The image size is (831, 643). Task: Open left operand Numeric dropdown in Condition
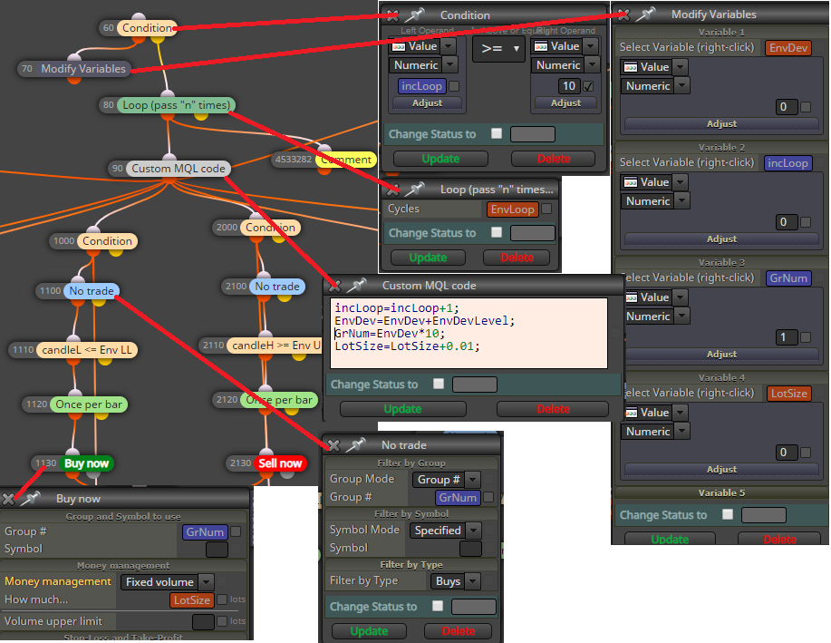[x=450, y=64]
